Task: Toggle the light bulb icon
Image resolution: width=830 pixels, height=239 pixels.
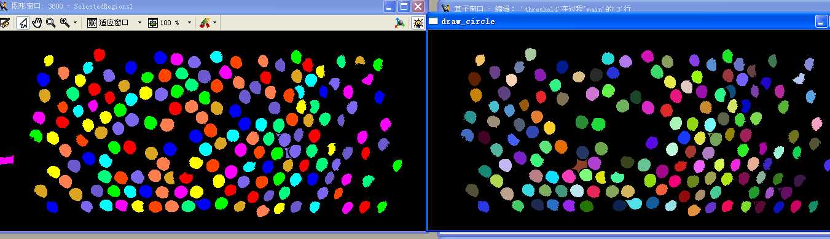Action: [x=418, y=23]
